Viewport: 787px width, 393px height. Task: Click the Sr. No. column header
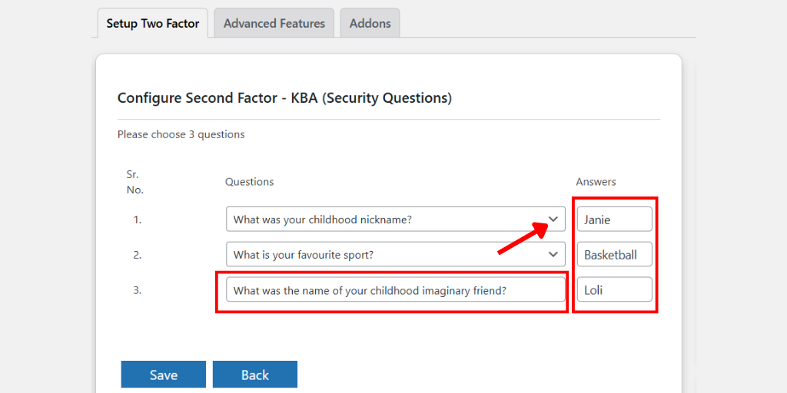tap(135, 182)
